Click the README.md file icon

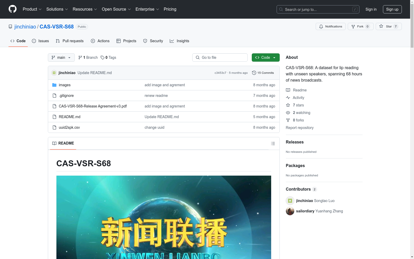(54, 117)
